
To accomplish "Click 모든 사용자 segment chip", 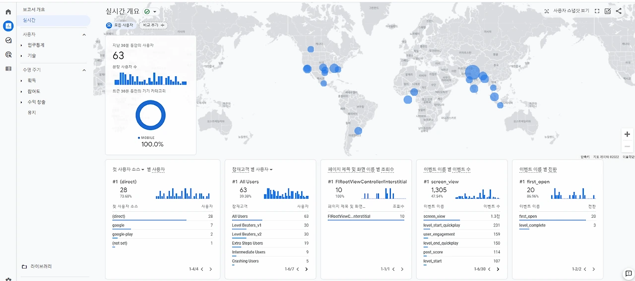I will coord(121,25).
